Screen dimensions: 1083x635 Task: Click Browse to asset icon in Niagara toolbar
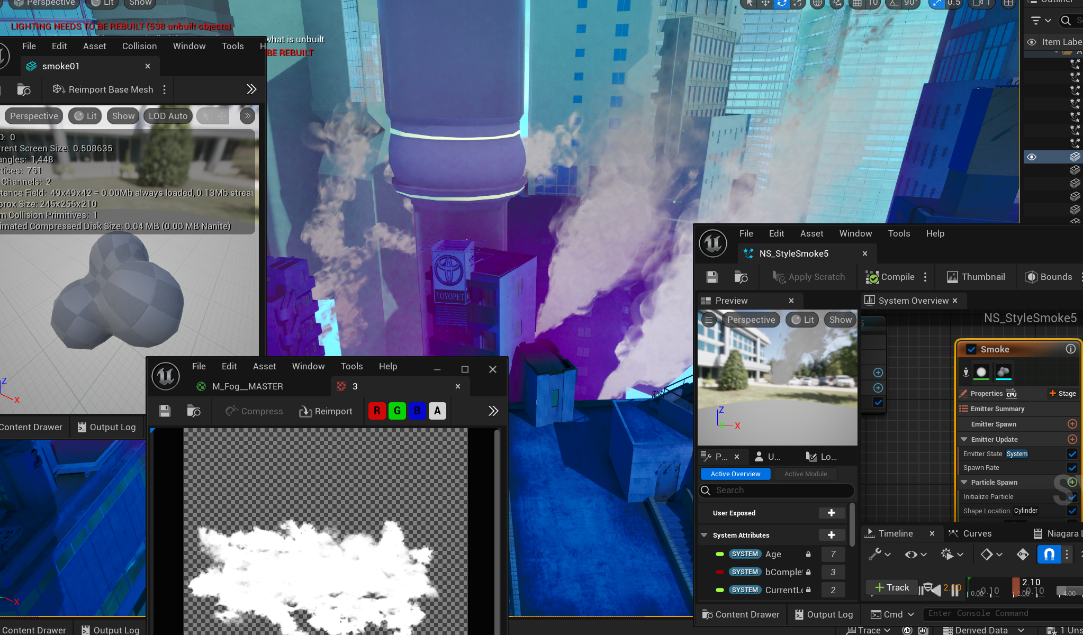(x=741, y=277)
